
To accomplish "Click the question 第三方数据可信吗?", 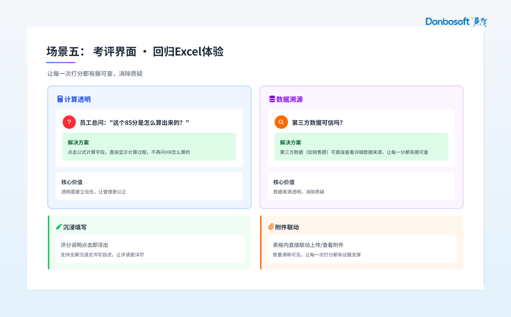I will coord(317,123).
